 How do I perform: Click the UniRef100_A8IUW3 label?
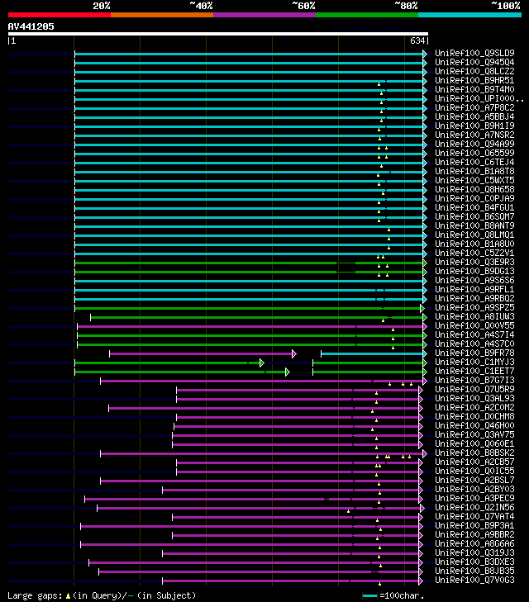[474, 317]
